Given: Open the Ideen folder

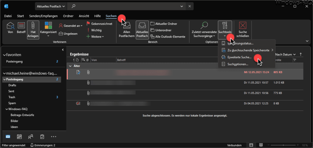Looking at the screenshot, I should (14, 127).
